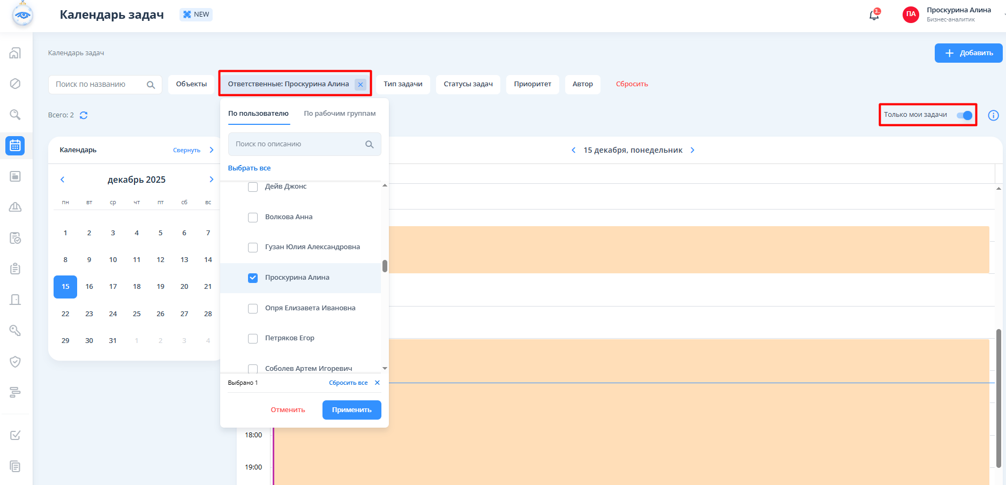Image resolution: width=1006 pixels, height=485 pixels.
Task: Select the По пользователю tab
Action: point(258,114)
